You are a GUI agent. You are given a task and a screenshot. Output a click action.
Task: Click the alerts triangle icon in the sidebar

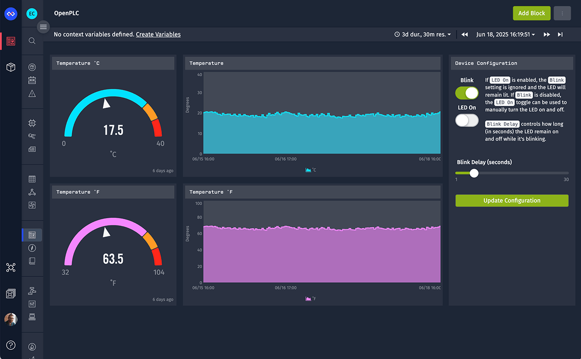tap(32, 93)
